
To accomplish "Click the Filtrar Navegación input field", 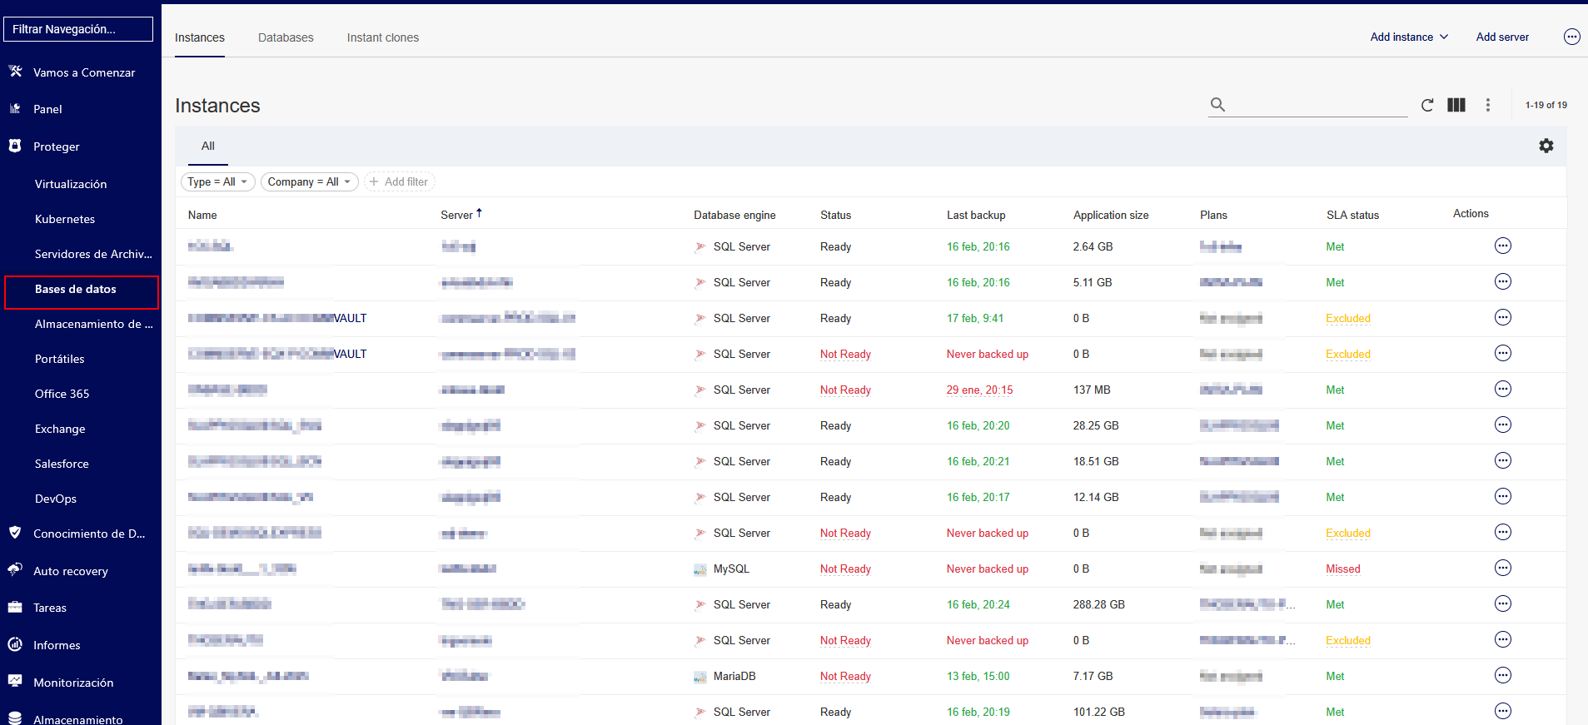I will click(x=78, y=29).
